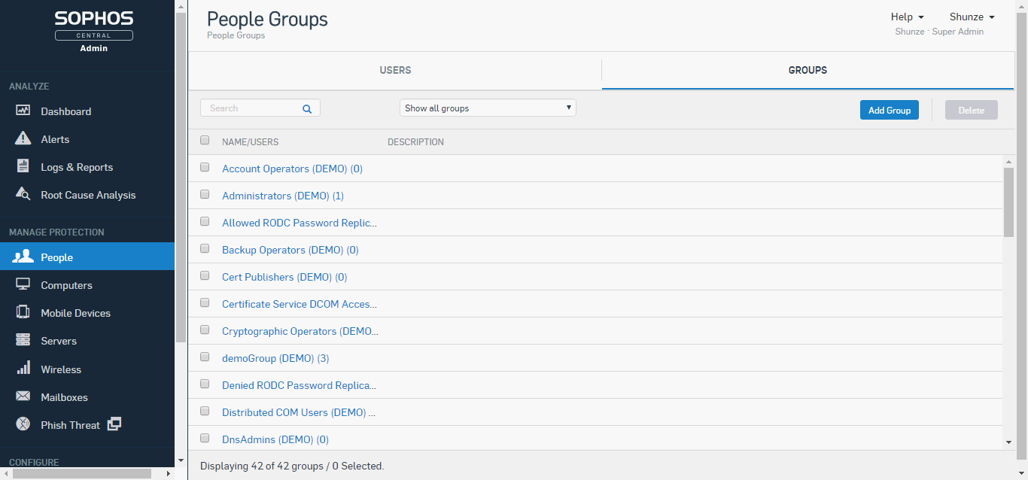1028x480 pixels.
Task: Click the NAME/USERS column header
Action: [x=250, y=142]
